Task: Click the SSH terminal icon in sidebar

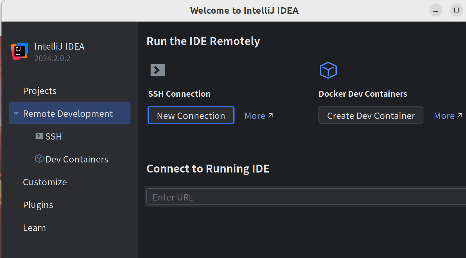Action: pos(39,136)
